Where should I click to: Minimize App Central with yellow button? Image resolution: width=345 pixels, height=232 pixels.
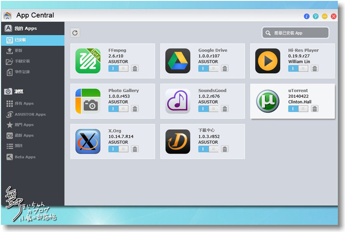click(x=325, y=16)
